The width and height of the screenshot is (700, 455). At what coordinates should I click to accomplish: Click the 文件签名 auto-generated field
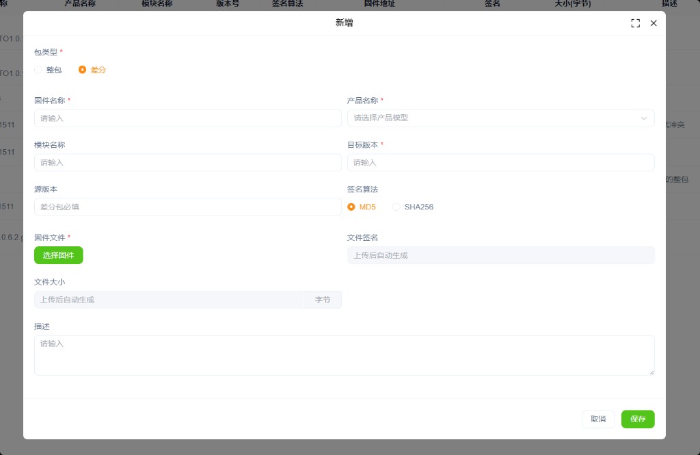pos(501,255)
